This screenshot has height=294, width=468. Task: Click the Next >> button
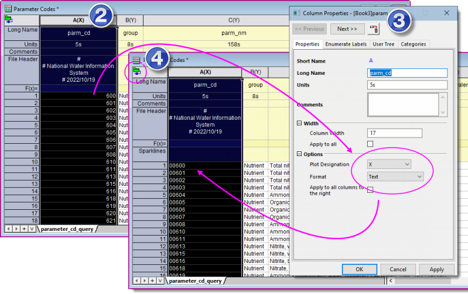tap(347, 29)
